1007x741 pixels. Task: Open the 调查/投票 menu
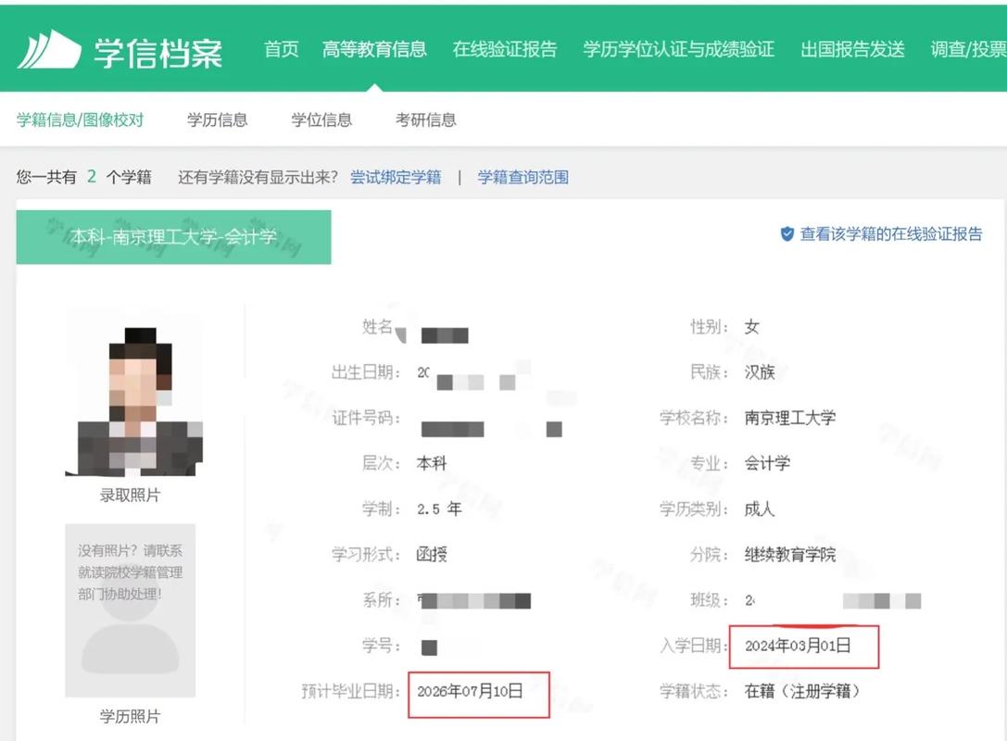(x=968, y=49)
